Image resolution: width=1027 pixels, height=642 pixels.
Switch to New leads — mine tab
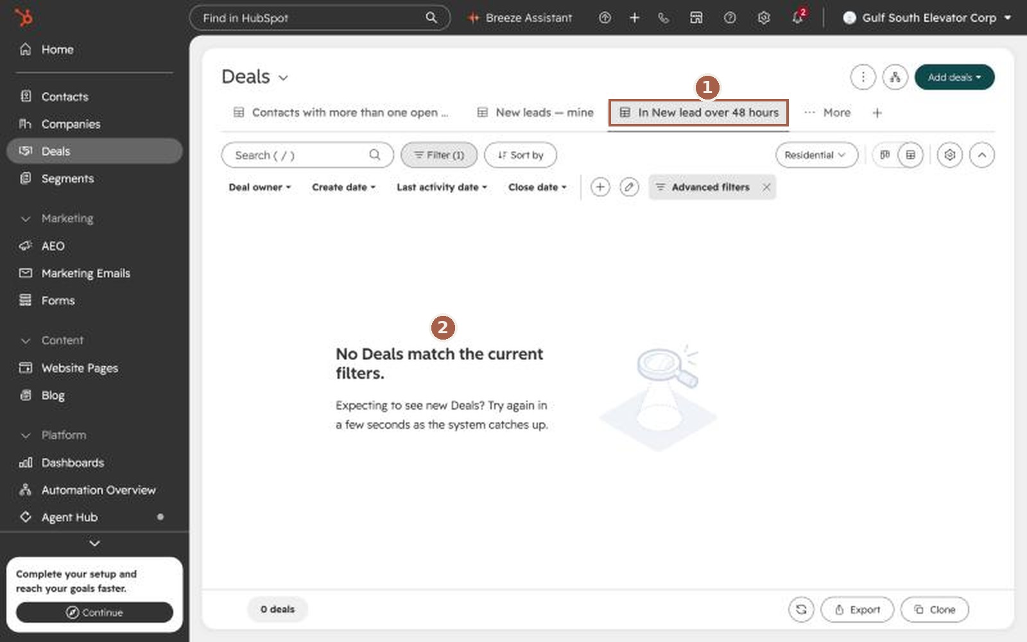[x=535, y=113]
